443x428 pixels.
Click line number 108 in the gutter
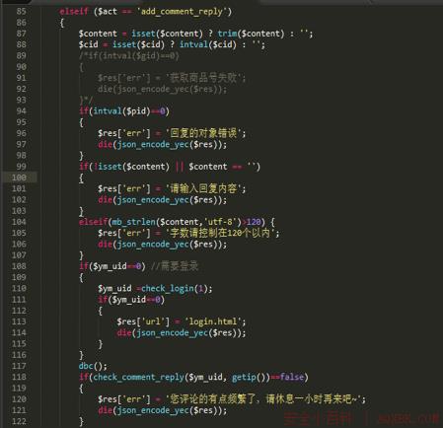click(x=19, y=266)
